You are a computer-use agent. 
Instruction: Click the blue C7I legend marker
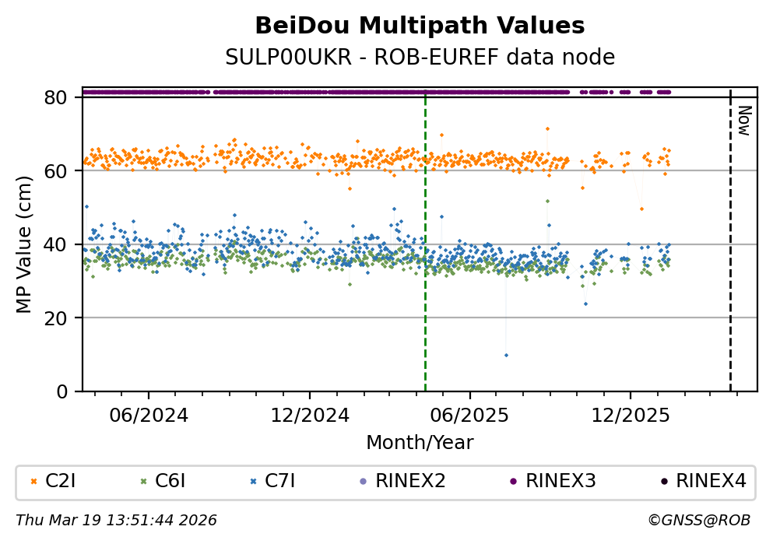point(253,482)
